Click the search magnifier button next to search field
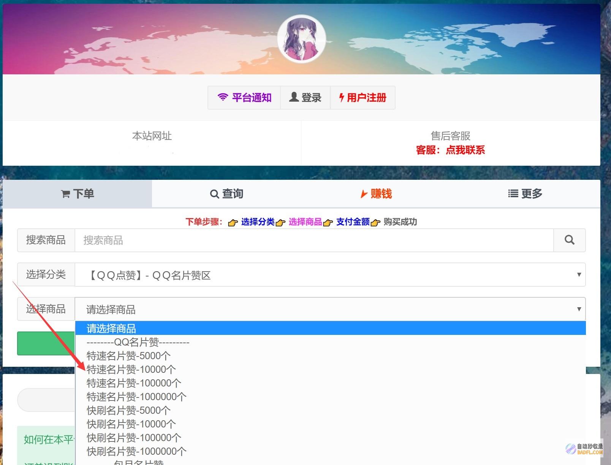611x465 pixels. (569, 240)
